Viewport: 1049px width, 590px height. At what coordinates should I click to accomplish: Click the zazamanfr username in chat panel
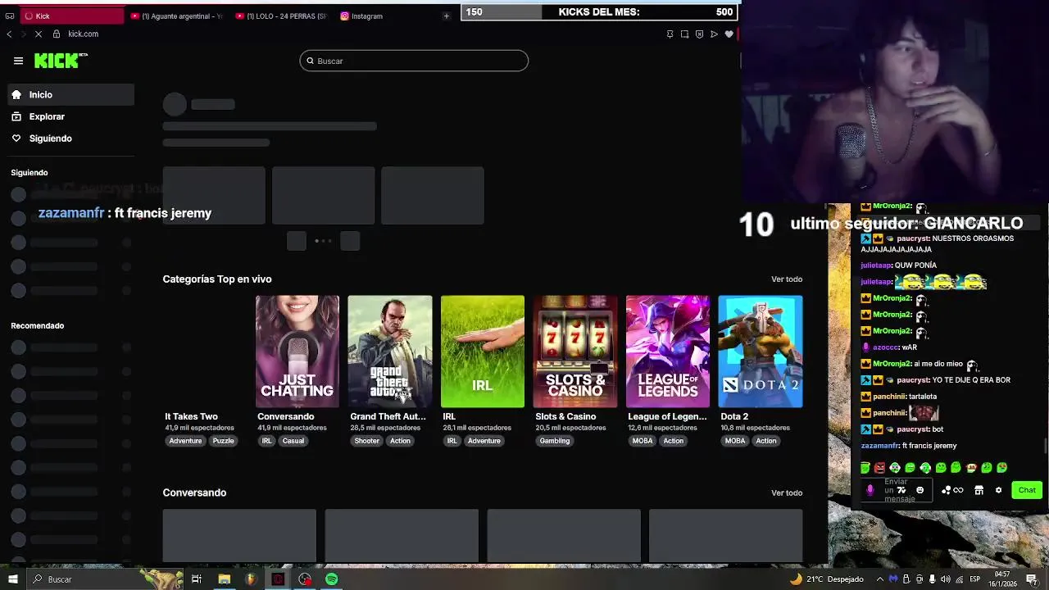point(880,446)
